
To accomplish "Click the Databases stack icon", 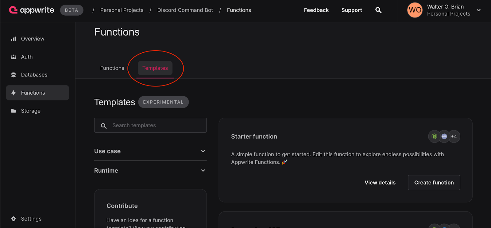I will [x=14, y=75].
